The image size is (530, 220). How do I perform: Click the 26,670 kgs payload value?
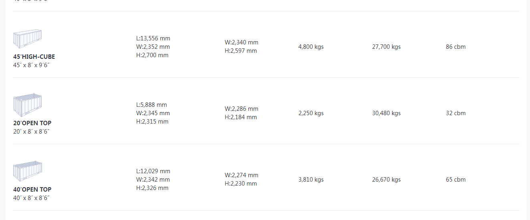pyautogui.click(x=386, y=180)
